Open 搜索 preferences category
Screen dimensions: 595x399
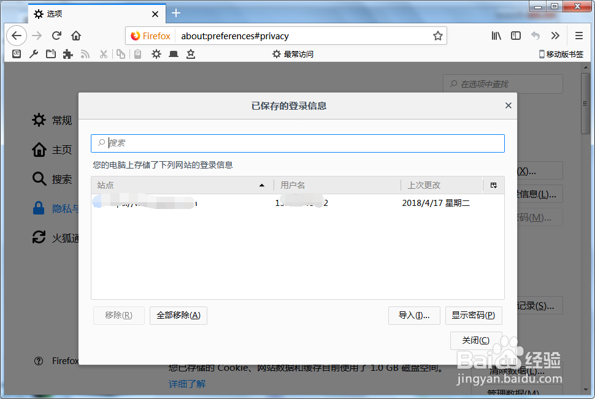52,178
